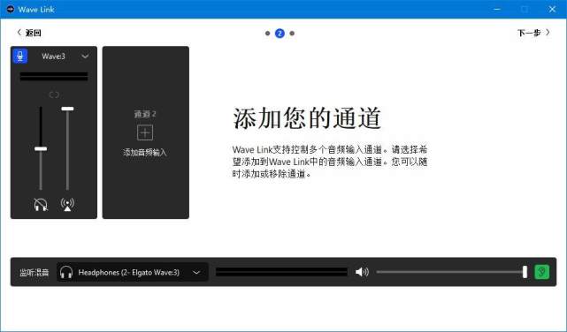The height and width of the screenshot is (332, 567).
Task: Go back using 返回 button
Action: pyautogui.click(x=29, y=33)
